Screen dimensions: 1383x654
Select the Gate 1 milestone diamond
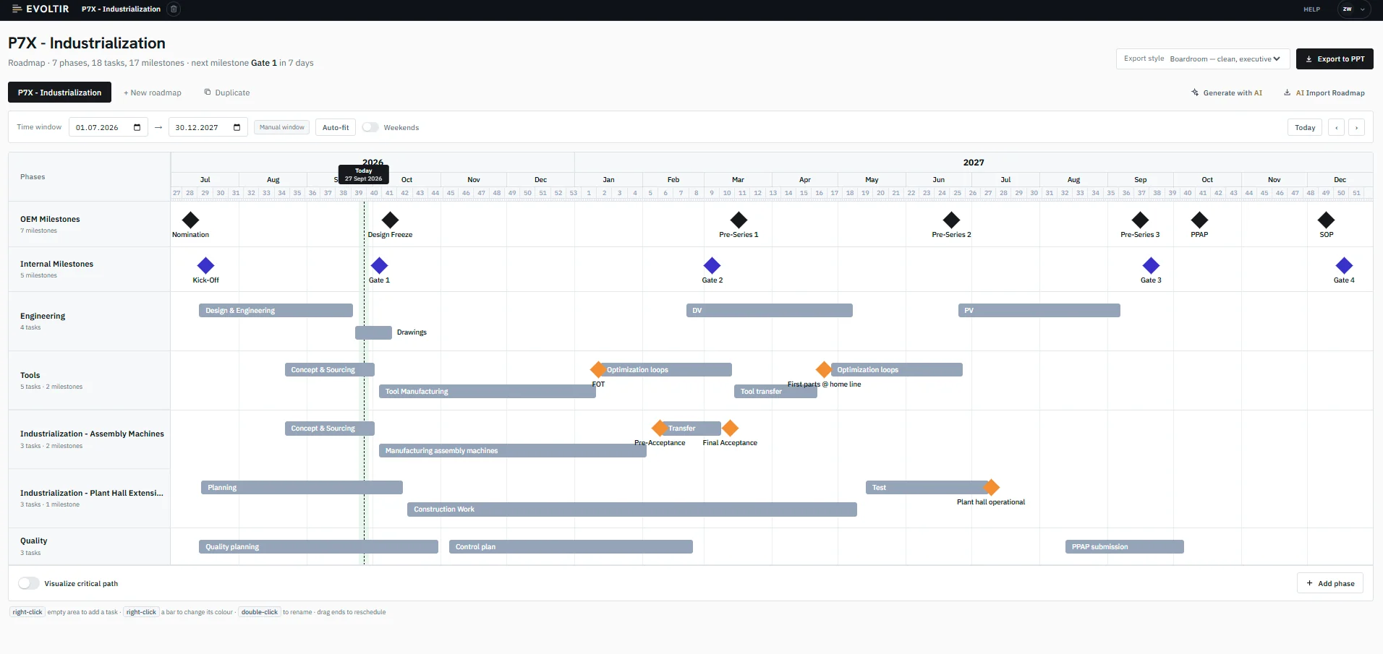pos(379,265)
